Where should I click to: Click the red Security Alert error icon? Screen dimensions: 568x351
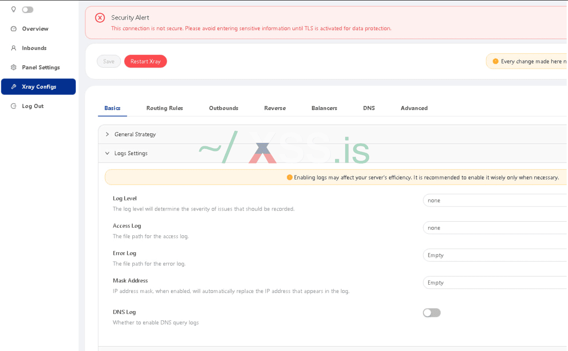point(100,18)
